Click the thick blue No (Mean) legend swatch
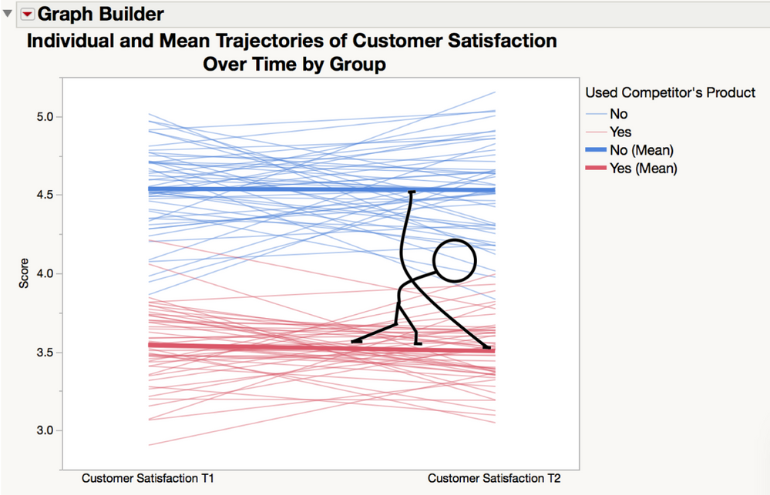770x495 pixels. (x=596, y=149)
